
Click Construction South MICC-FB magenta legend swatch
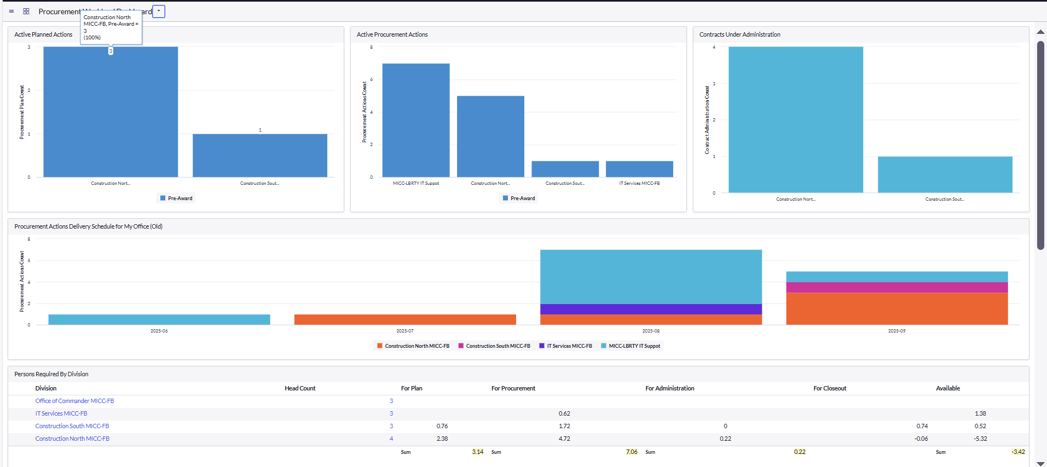click(x=461, y=346)
